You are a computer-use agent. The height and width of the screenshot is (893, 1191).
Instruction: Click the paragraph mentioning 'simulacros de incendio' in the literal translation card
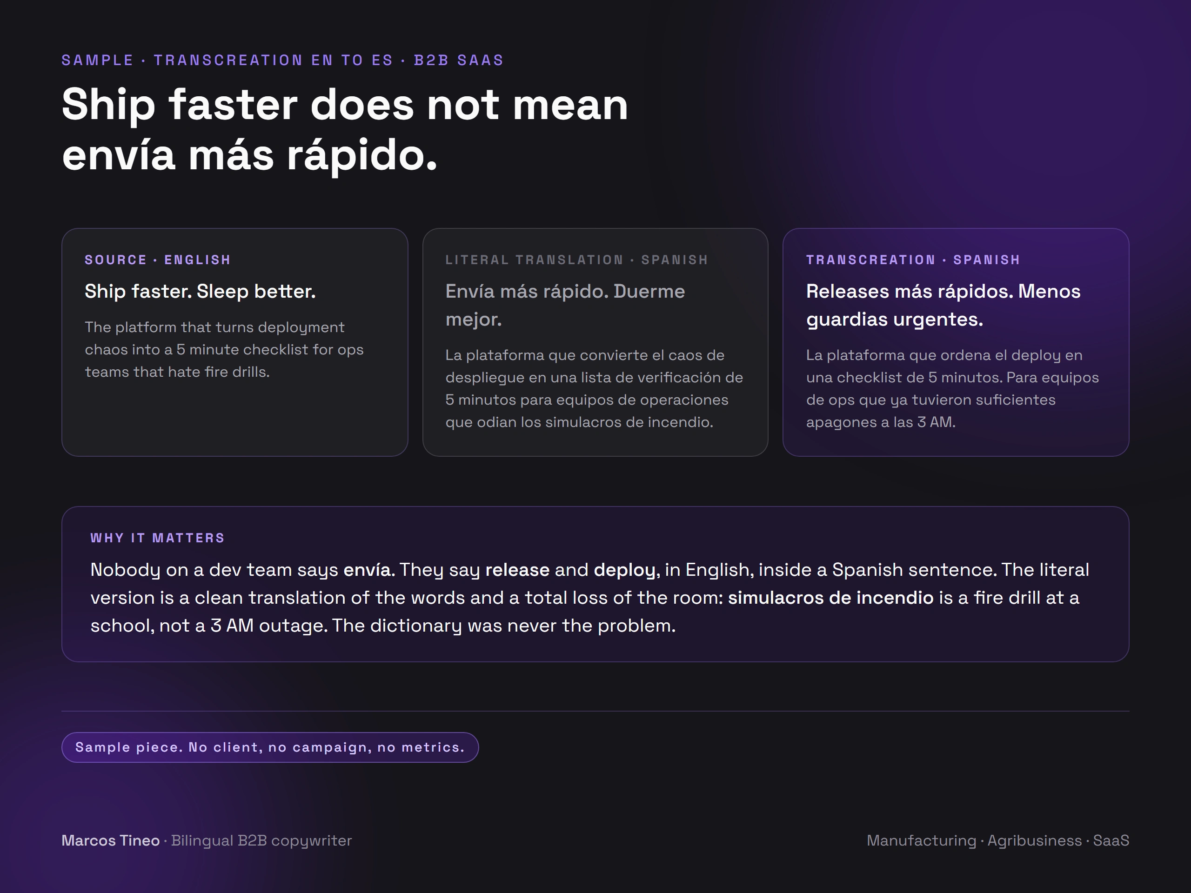coord(595,389)
